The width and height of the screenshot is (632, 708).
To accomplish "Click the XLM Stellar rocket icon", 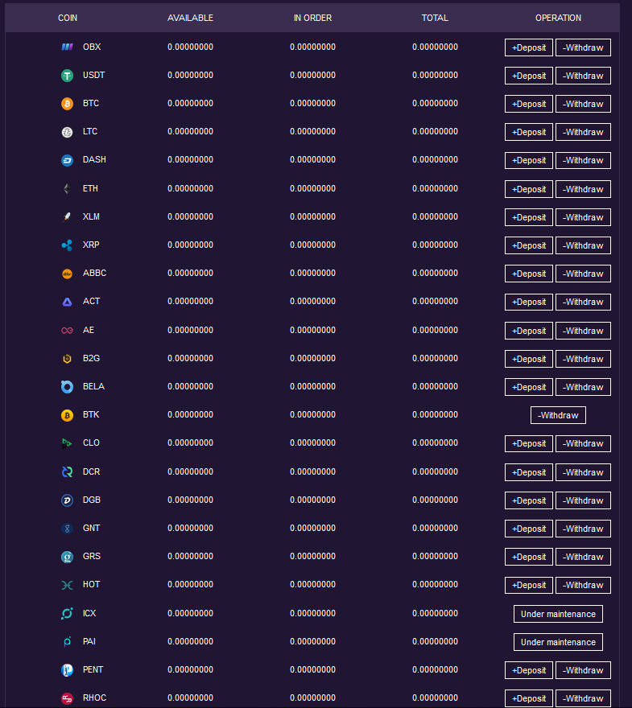I will pos(68,216).
